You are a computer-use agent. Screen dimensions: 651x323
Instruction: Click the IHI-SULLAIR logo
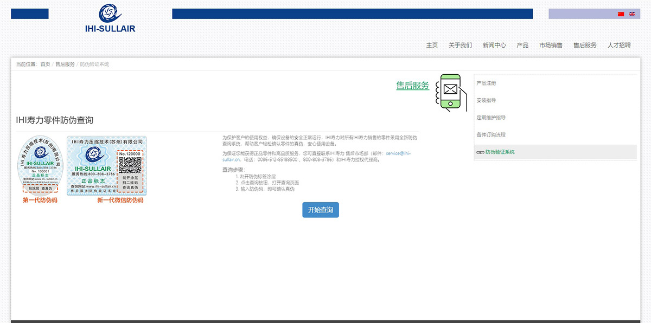110,18
